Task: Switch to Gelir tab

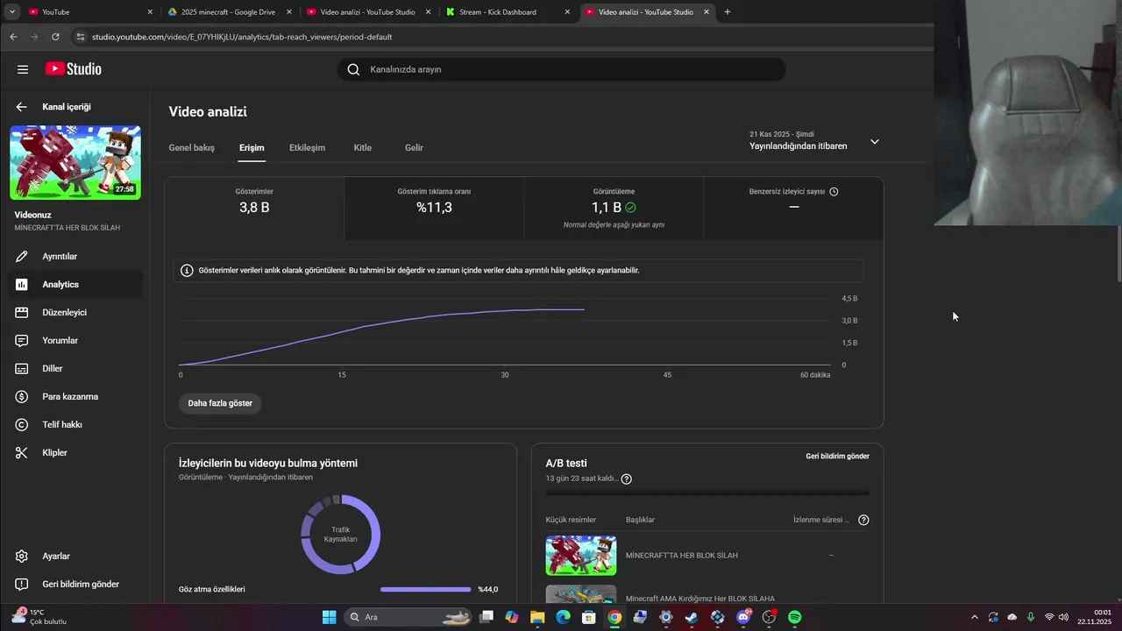Action: tap(414, 148)
